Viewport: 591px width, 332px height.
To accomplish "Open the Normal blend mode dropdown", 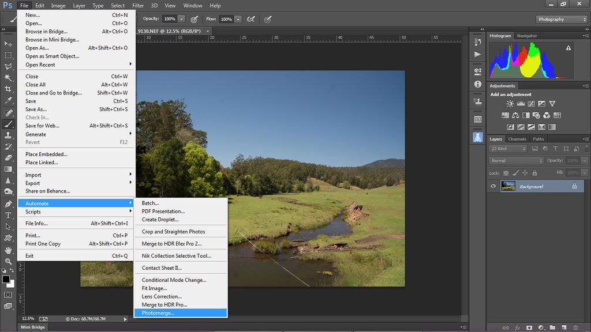I will (516, 160).
